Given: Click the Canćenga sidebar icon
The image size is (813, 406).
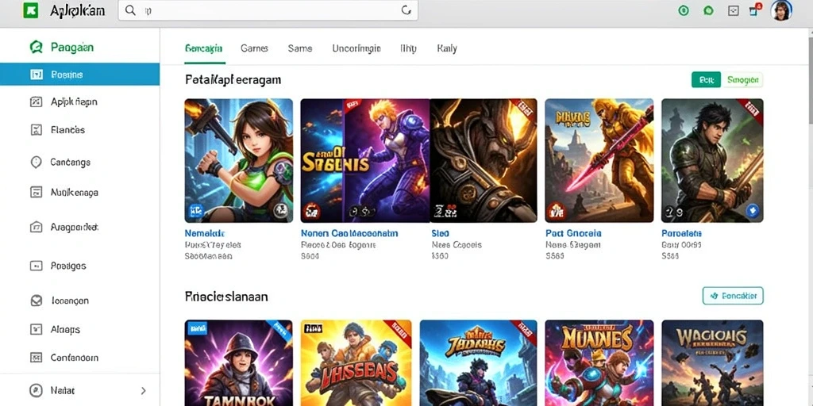Looking at the screenshot, I should point(36,162).
